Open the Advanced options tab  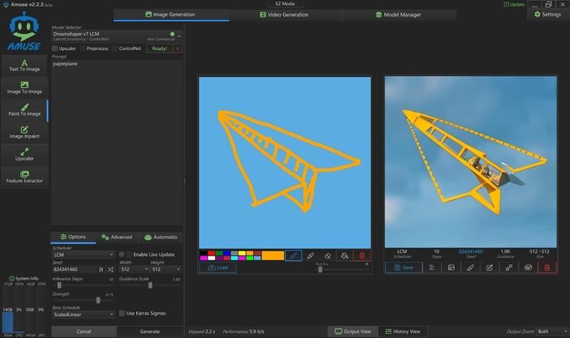point(117,237)
